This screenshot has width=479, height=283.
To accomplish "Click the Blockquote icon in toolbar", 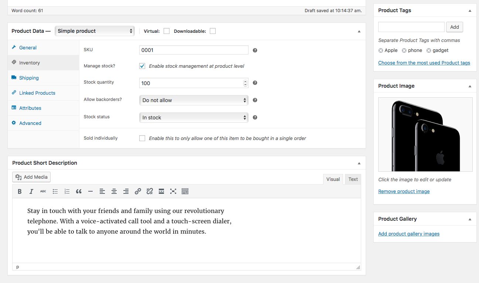I will (x=79, y=191).
